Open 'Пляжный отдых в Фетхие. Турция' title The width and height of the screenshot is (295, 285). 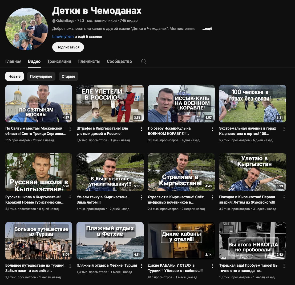click(x=107, y=266)
